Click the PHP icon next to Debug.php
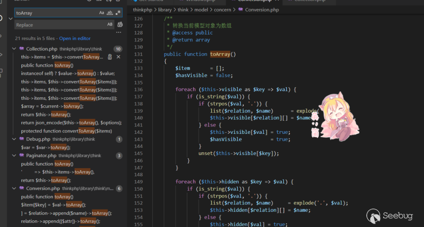This screenshot has width=424, height=227. click(22, 139)
